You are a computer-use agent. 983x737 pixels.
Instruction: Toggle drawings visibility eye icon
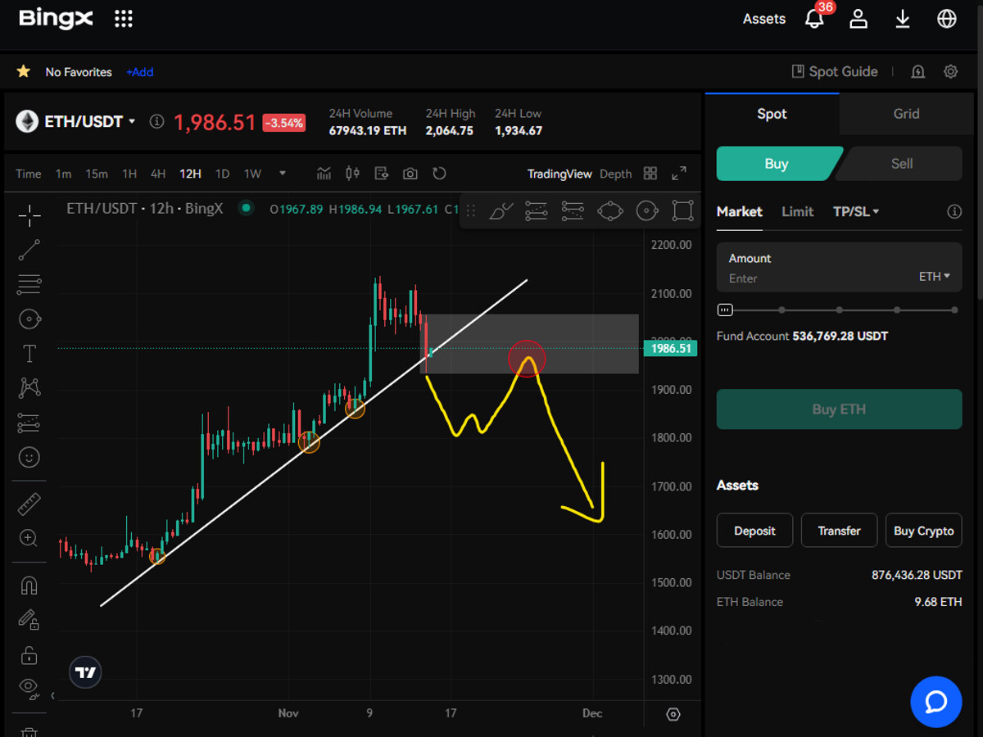[x=29, y=685]
